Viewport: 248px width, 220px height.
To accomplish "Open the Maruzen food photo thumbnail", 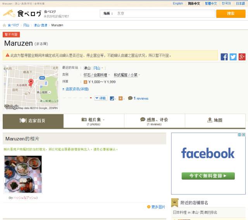I will [23, 174].
